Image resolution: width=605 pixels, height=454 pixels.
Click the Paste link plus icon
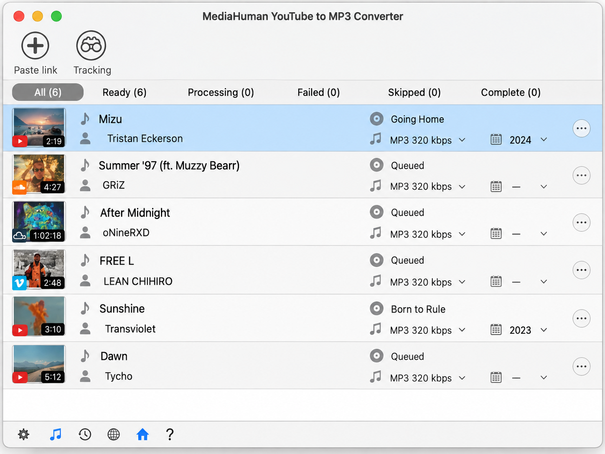point(36,46)
